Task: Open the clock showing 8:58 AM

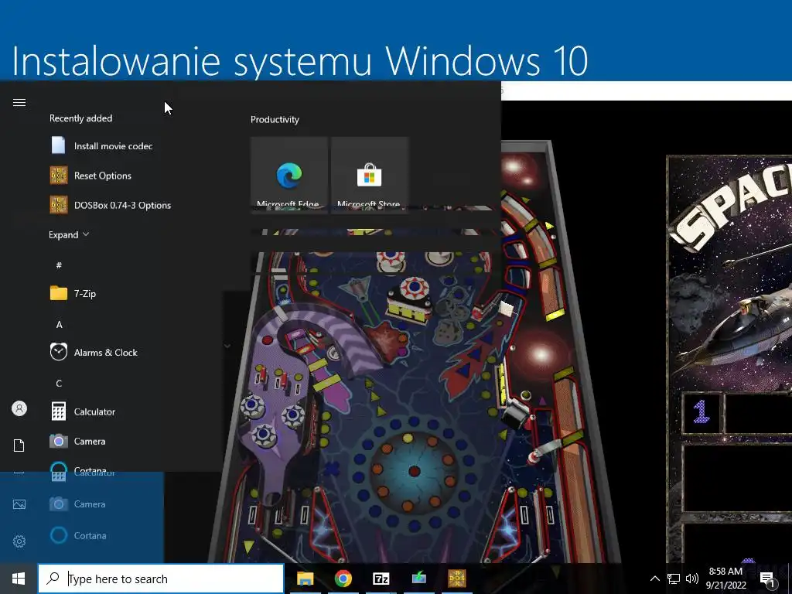Action: pos(725,579)
